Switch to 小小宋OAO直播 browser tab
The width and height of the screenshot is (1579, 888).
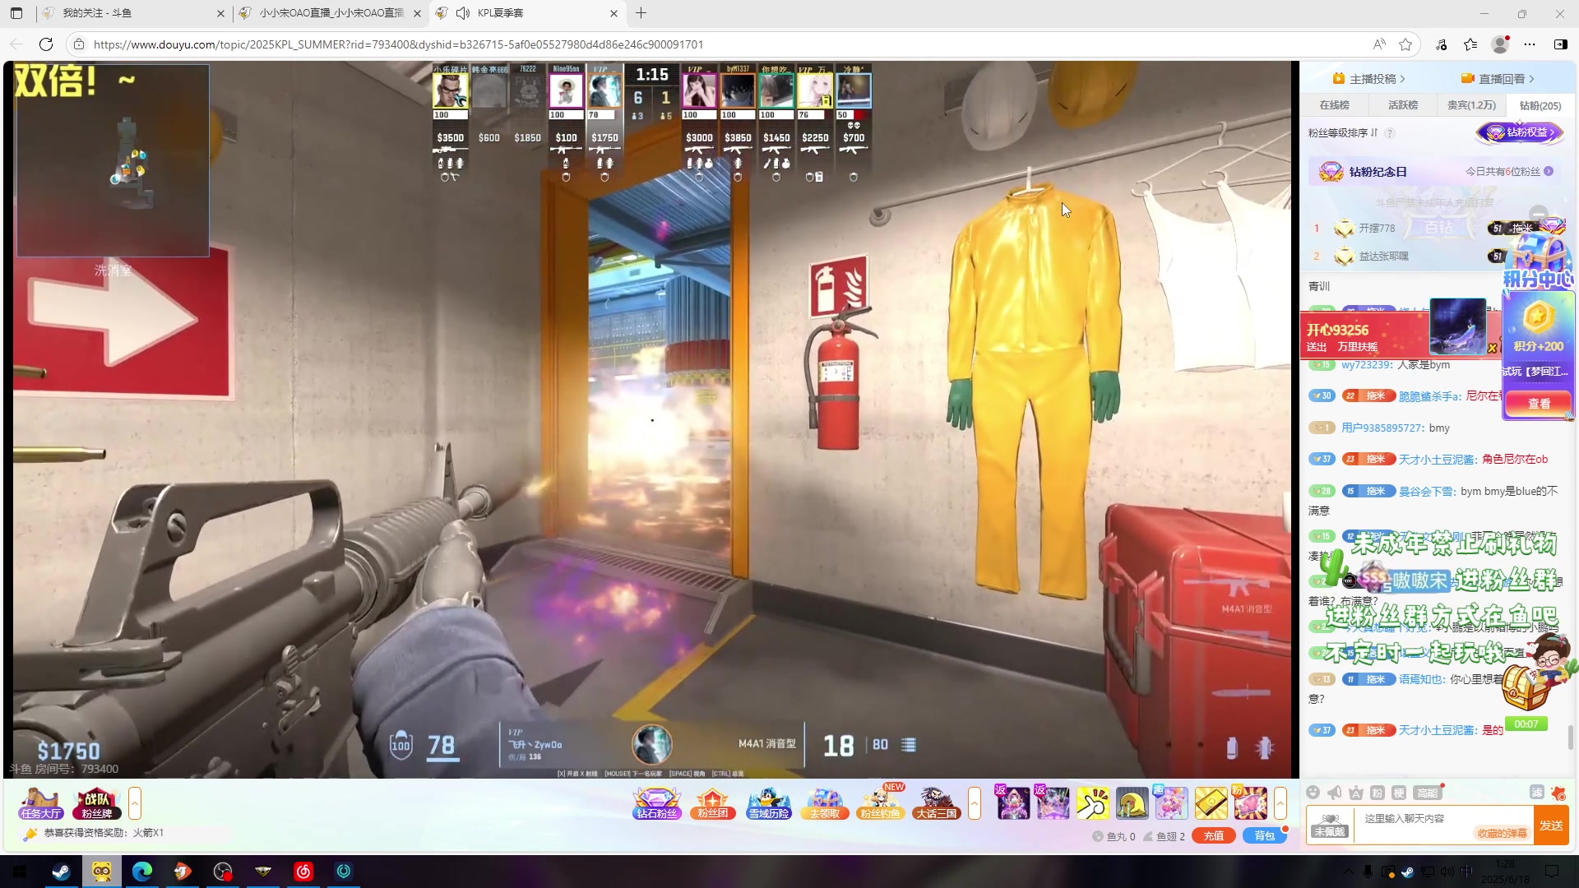point(329,13)
